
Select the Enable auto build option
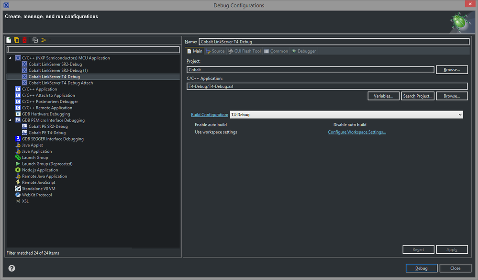(211, 125)
